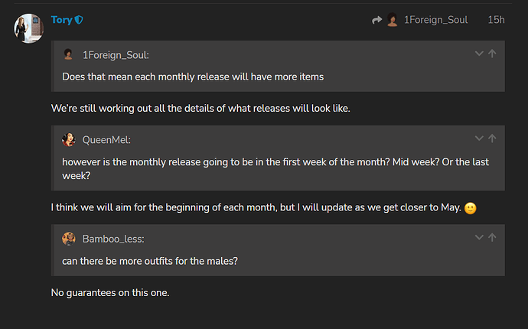
Task: Click the smiley emoji after May
Action: [470, 208]
